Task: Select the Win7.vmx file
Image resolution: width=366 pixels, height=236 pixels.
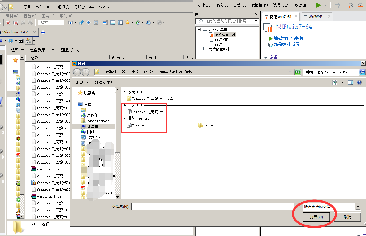Action: (x=139, y=125)
